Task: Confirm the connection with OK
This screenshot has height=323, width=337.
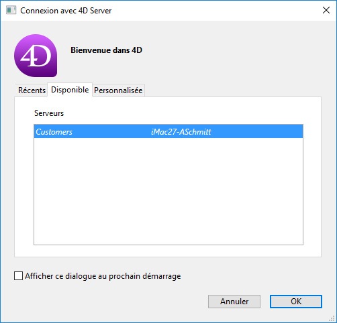Action: click(x=296, y=302)
